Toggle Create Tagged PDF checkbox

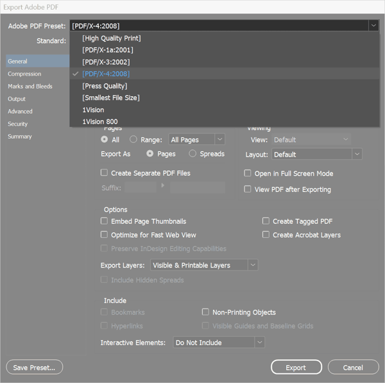pos(266,221)
